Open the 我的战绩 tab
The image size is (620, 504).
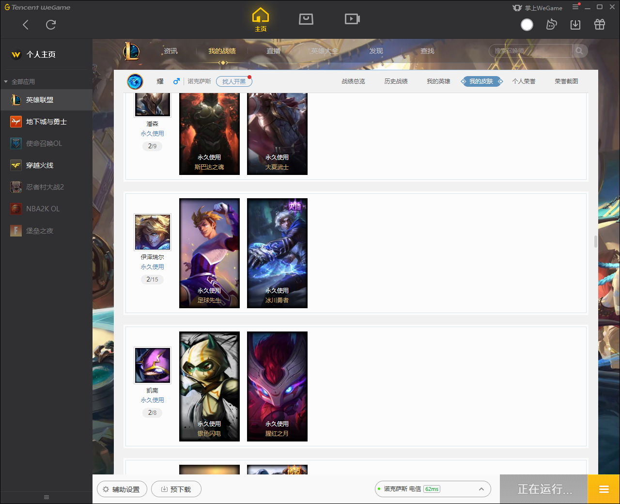pos(222,51)
